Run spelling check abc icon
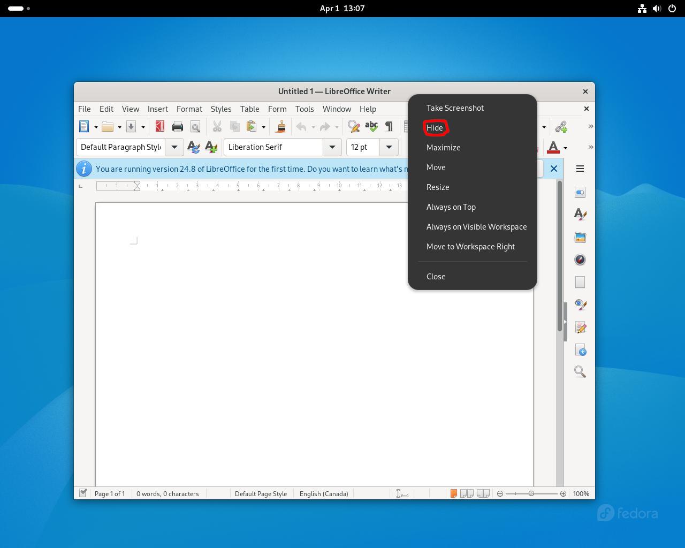 371,127
